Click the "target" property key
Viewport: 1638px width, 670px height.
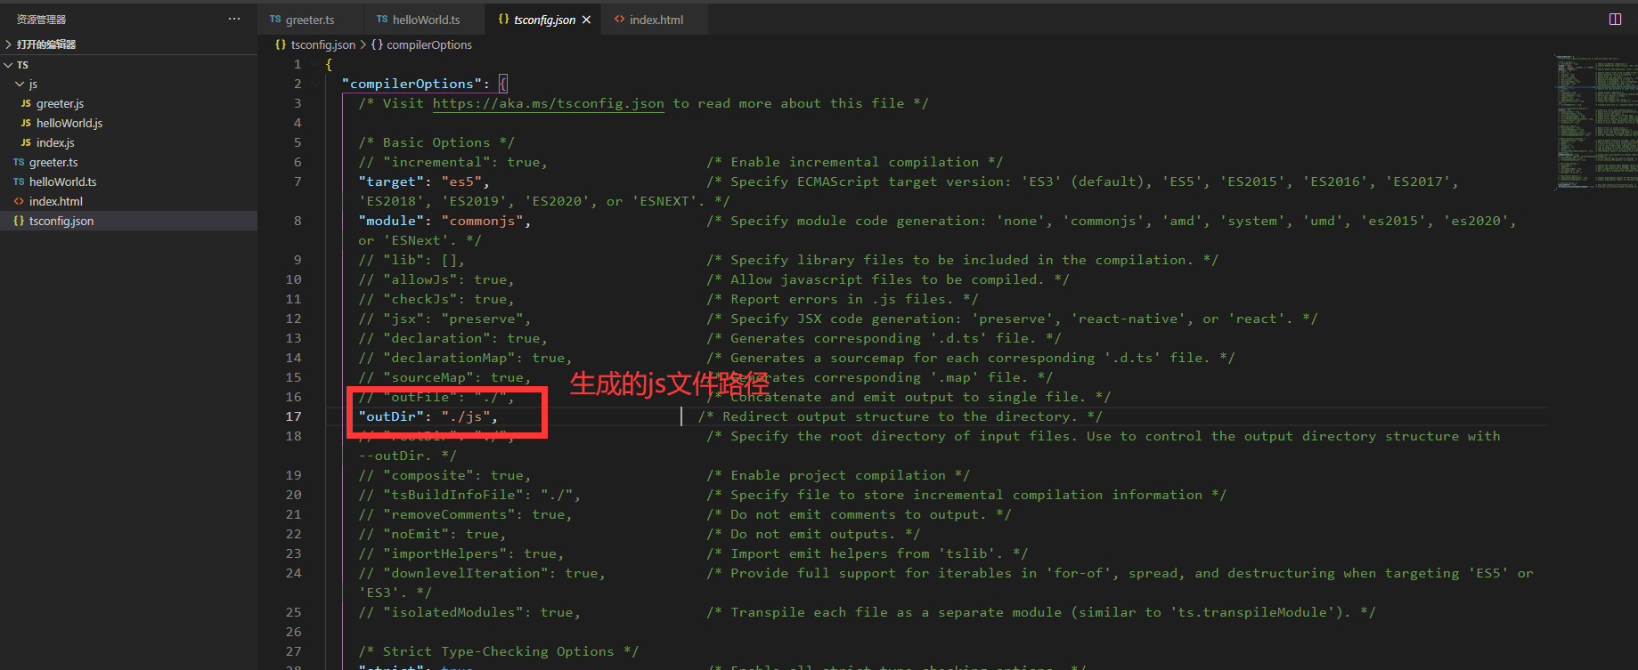point(391,182)
